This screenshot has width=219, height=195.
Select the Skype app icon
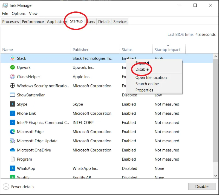tap(12, 104)
